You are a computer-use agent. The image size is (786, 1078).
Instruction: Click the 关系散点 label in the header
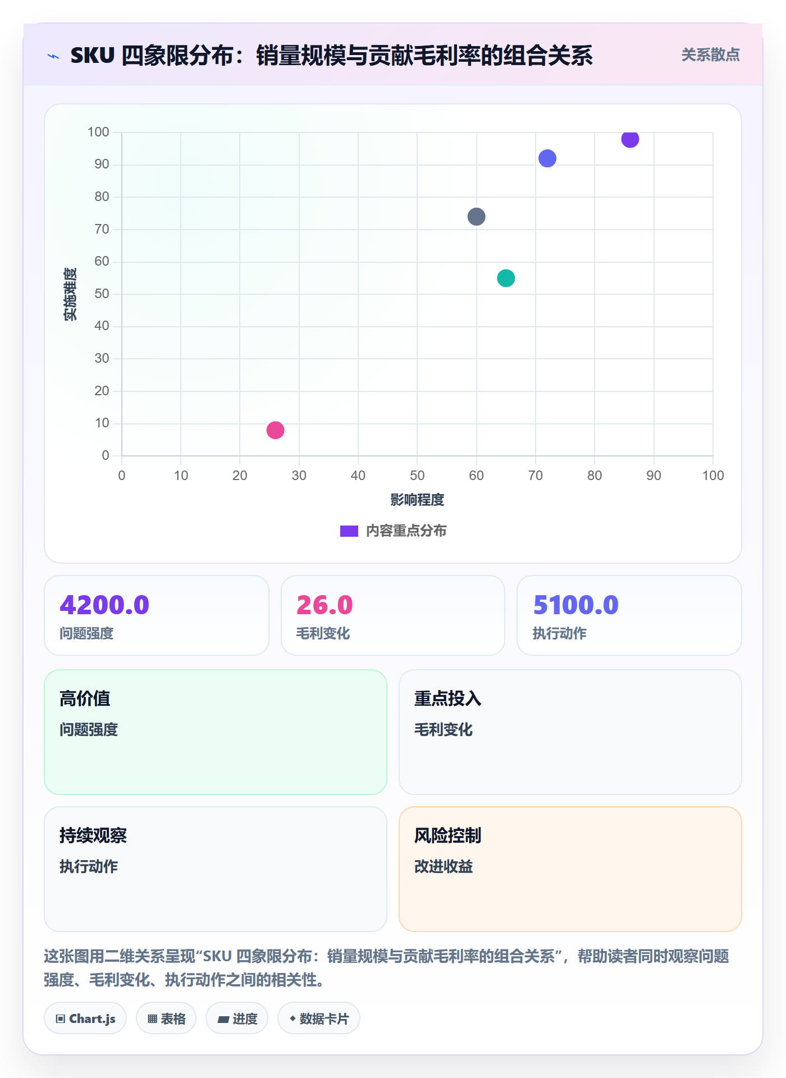pyautogui.click(x=710, y=55)
